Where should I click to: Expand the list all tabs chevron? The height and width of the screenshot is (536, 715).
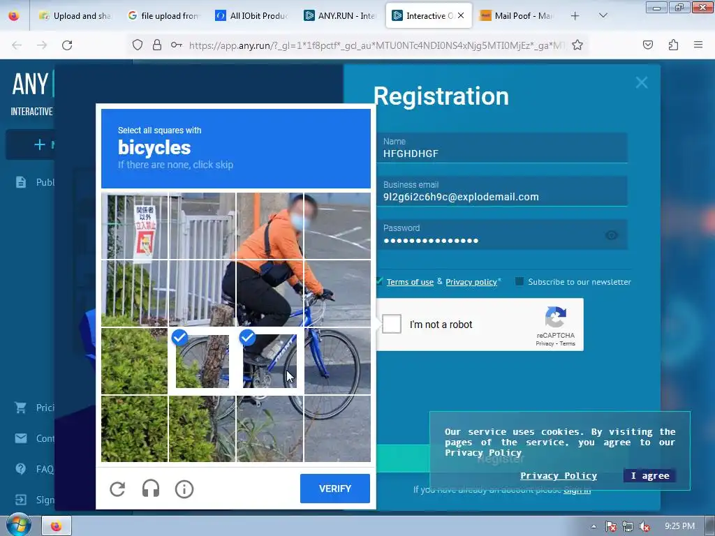click(603, 15)
